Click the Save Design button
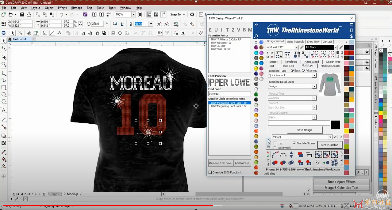The height and width of the screenshot is (210, 392). (x=305, y=130)
